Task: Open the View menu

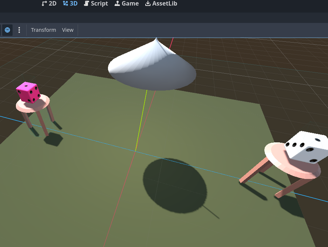Action: click(x=68, y=30)
